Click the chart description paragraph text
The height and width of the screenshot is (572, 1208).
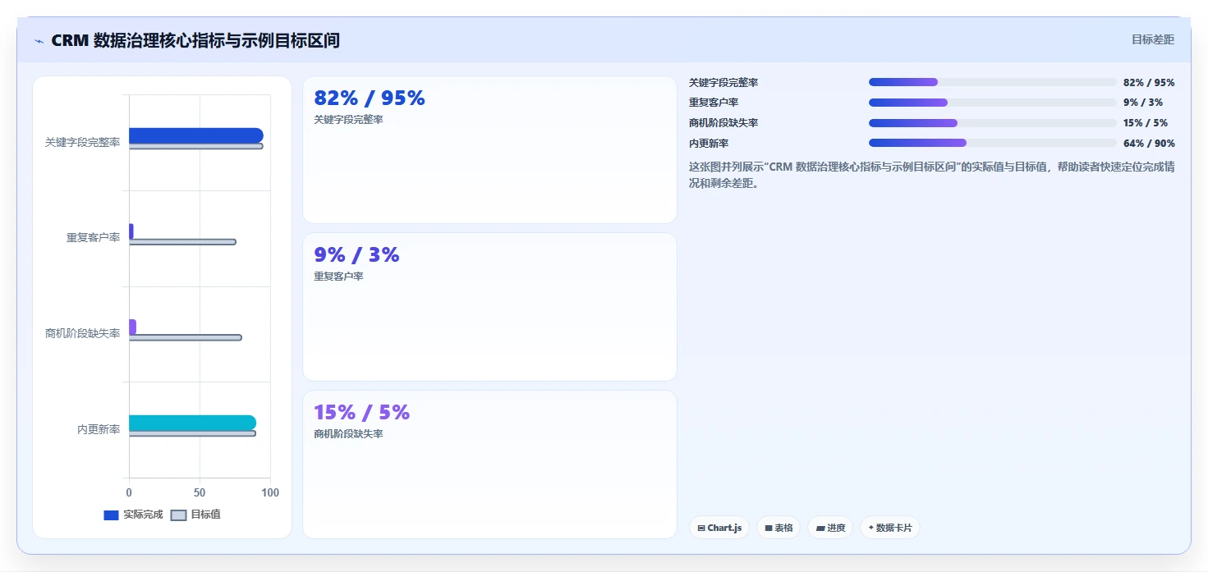point(931,175)
